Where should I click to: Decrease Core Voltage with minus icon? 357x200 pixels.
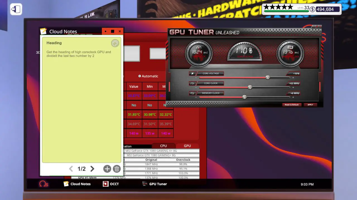196,78
